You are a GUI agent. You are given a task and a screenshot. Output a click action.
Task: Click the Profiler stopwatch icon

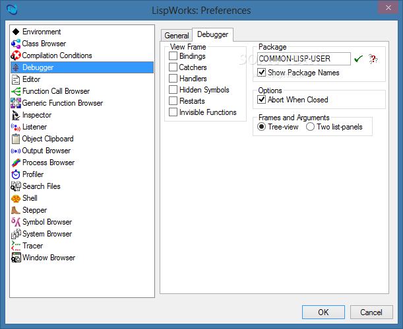16,174
